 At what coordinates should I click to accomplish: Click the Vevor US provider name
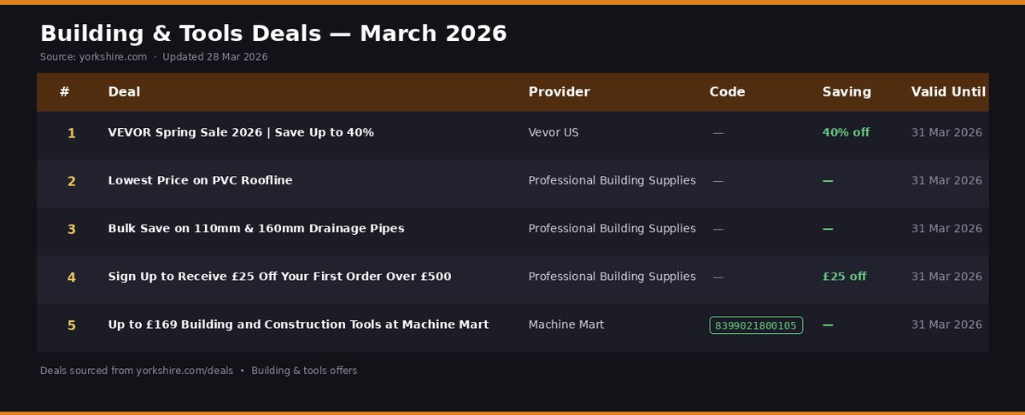(553, 133)
